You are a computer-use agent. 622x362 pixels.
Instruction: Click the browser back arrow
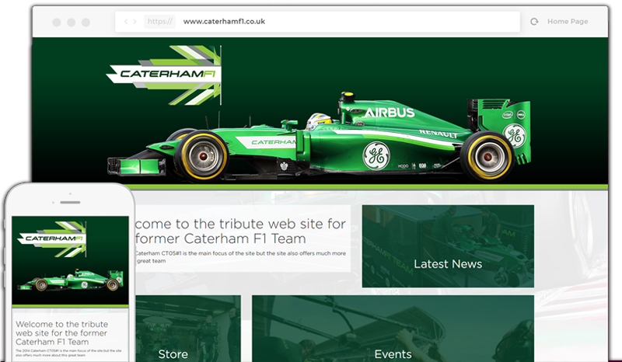point(126,22)
